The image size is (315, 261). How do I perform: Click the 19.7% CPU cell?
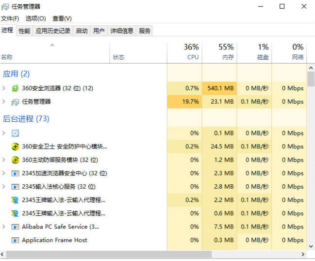coord(184,101)
